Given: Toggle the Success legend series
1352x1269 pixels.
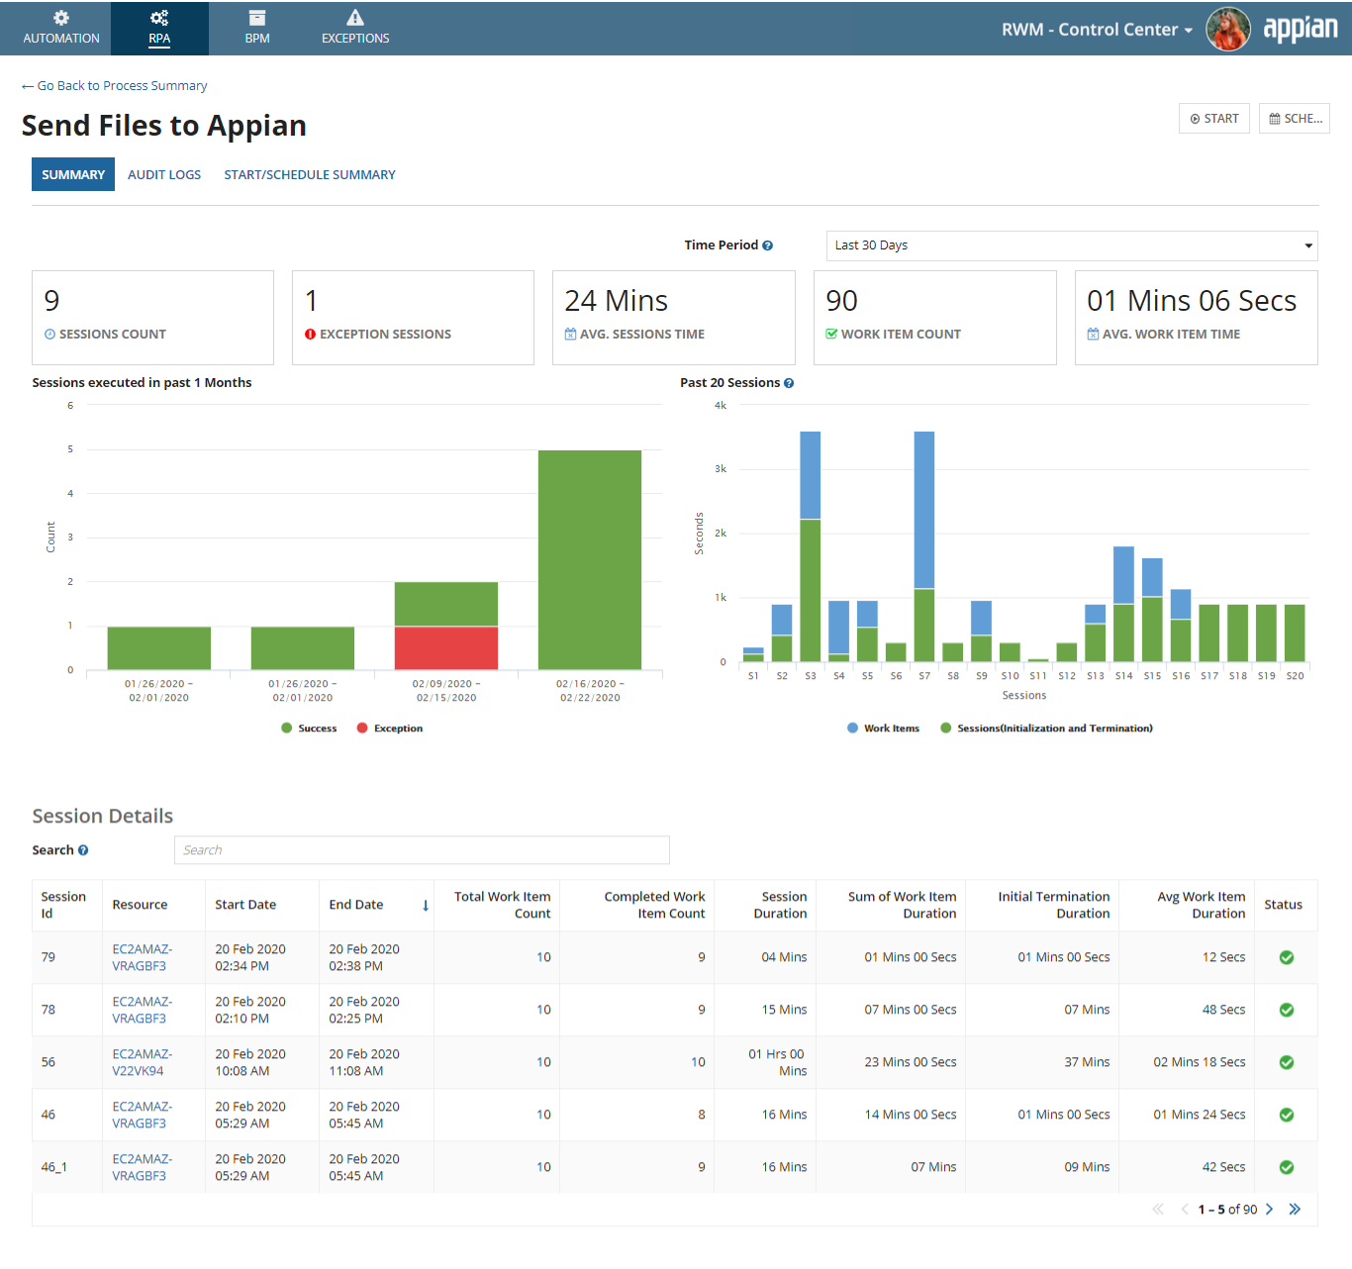Looking at the screenshot, I should pos(309,729).
